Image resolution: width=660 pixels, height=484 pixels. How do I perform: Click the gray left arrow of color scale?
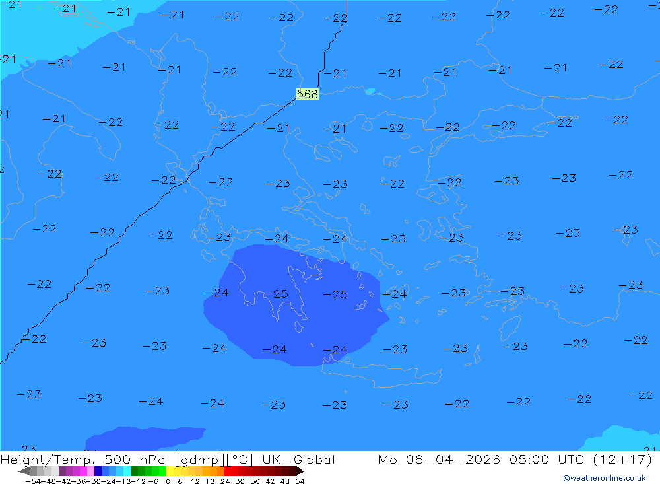point(24,471)
